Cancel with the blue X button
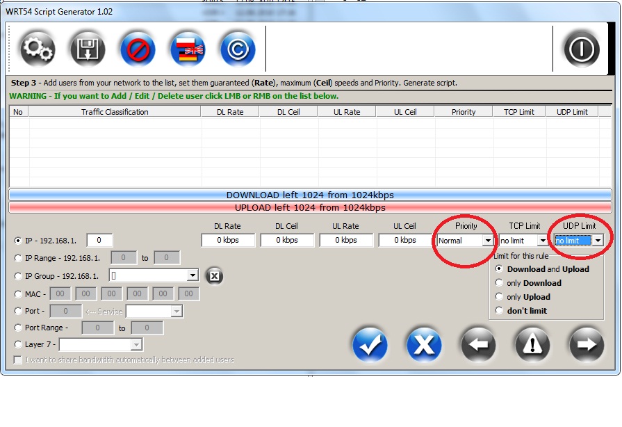The image size is (622, 427). pyautogui.click(x=424, y=344)
